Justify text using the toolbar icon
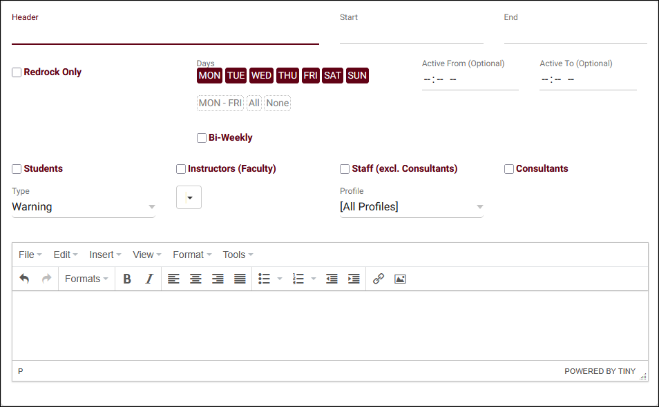The width and height of the screenshot is (659, 407). click(x=240, y=279)
